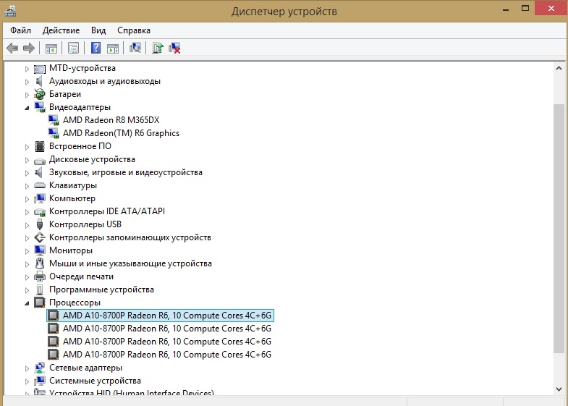Collapse the Процессоры category
This screenshot has width=568, height=406.
[x=27, y=303]
